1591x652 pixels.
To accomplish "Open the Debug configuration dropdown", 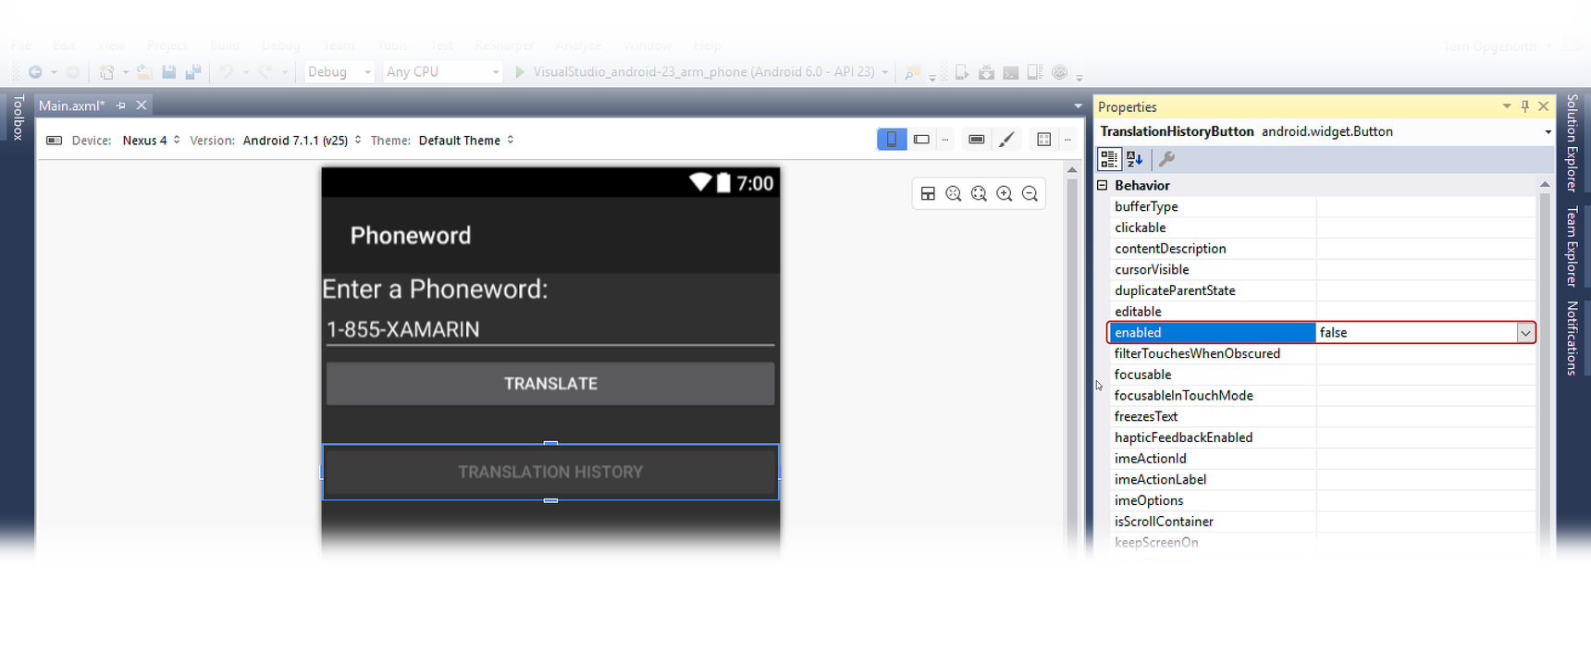I will (339, 72).
